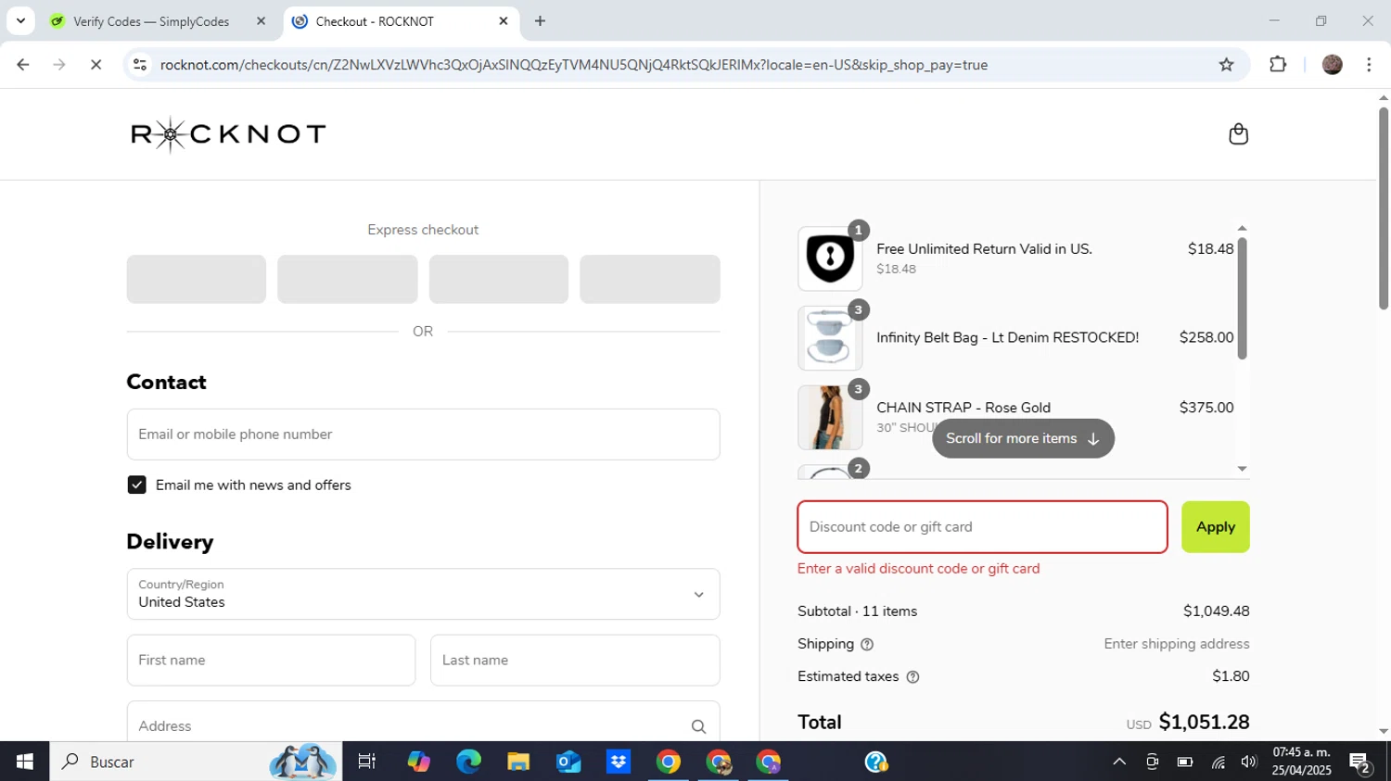The width and height of the screenshot is (1391, 781).
Task: Show hidden system tray icons
Action: pyautogui.click(x=1119, y=762)
